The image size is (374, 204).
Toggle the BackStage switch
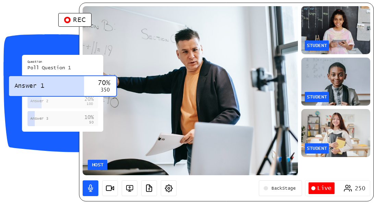tap(266, 188)
